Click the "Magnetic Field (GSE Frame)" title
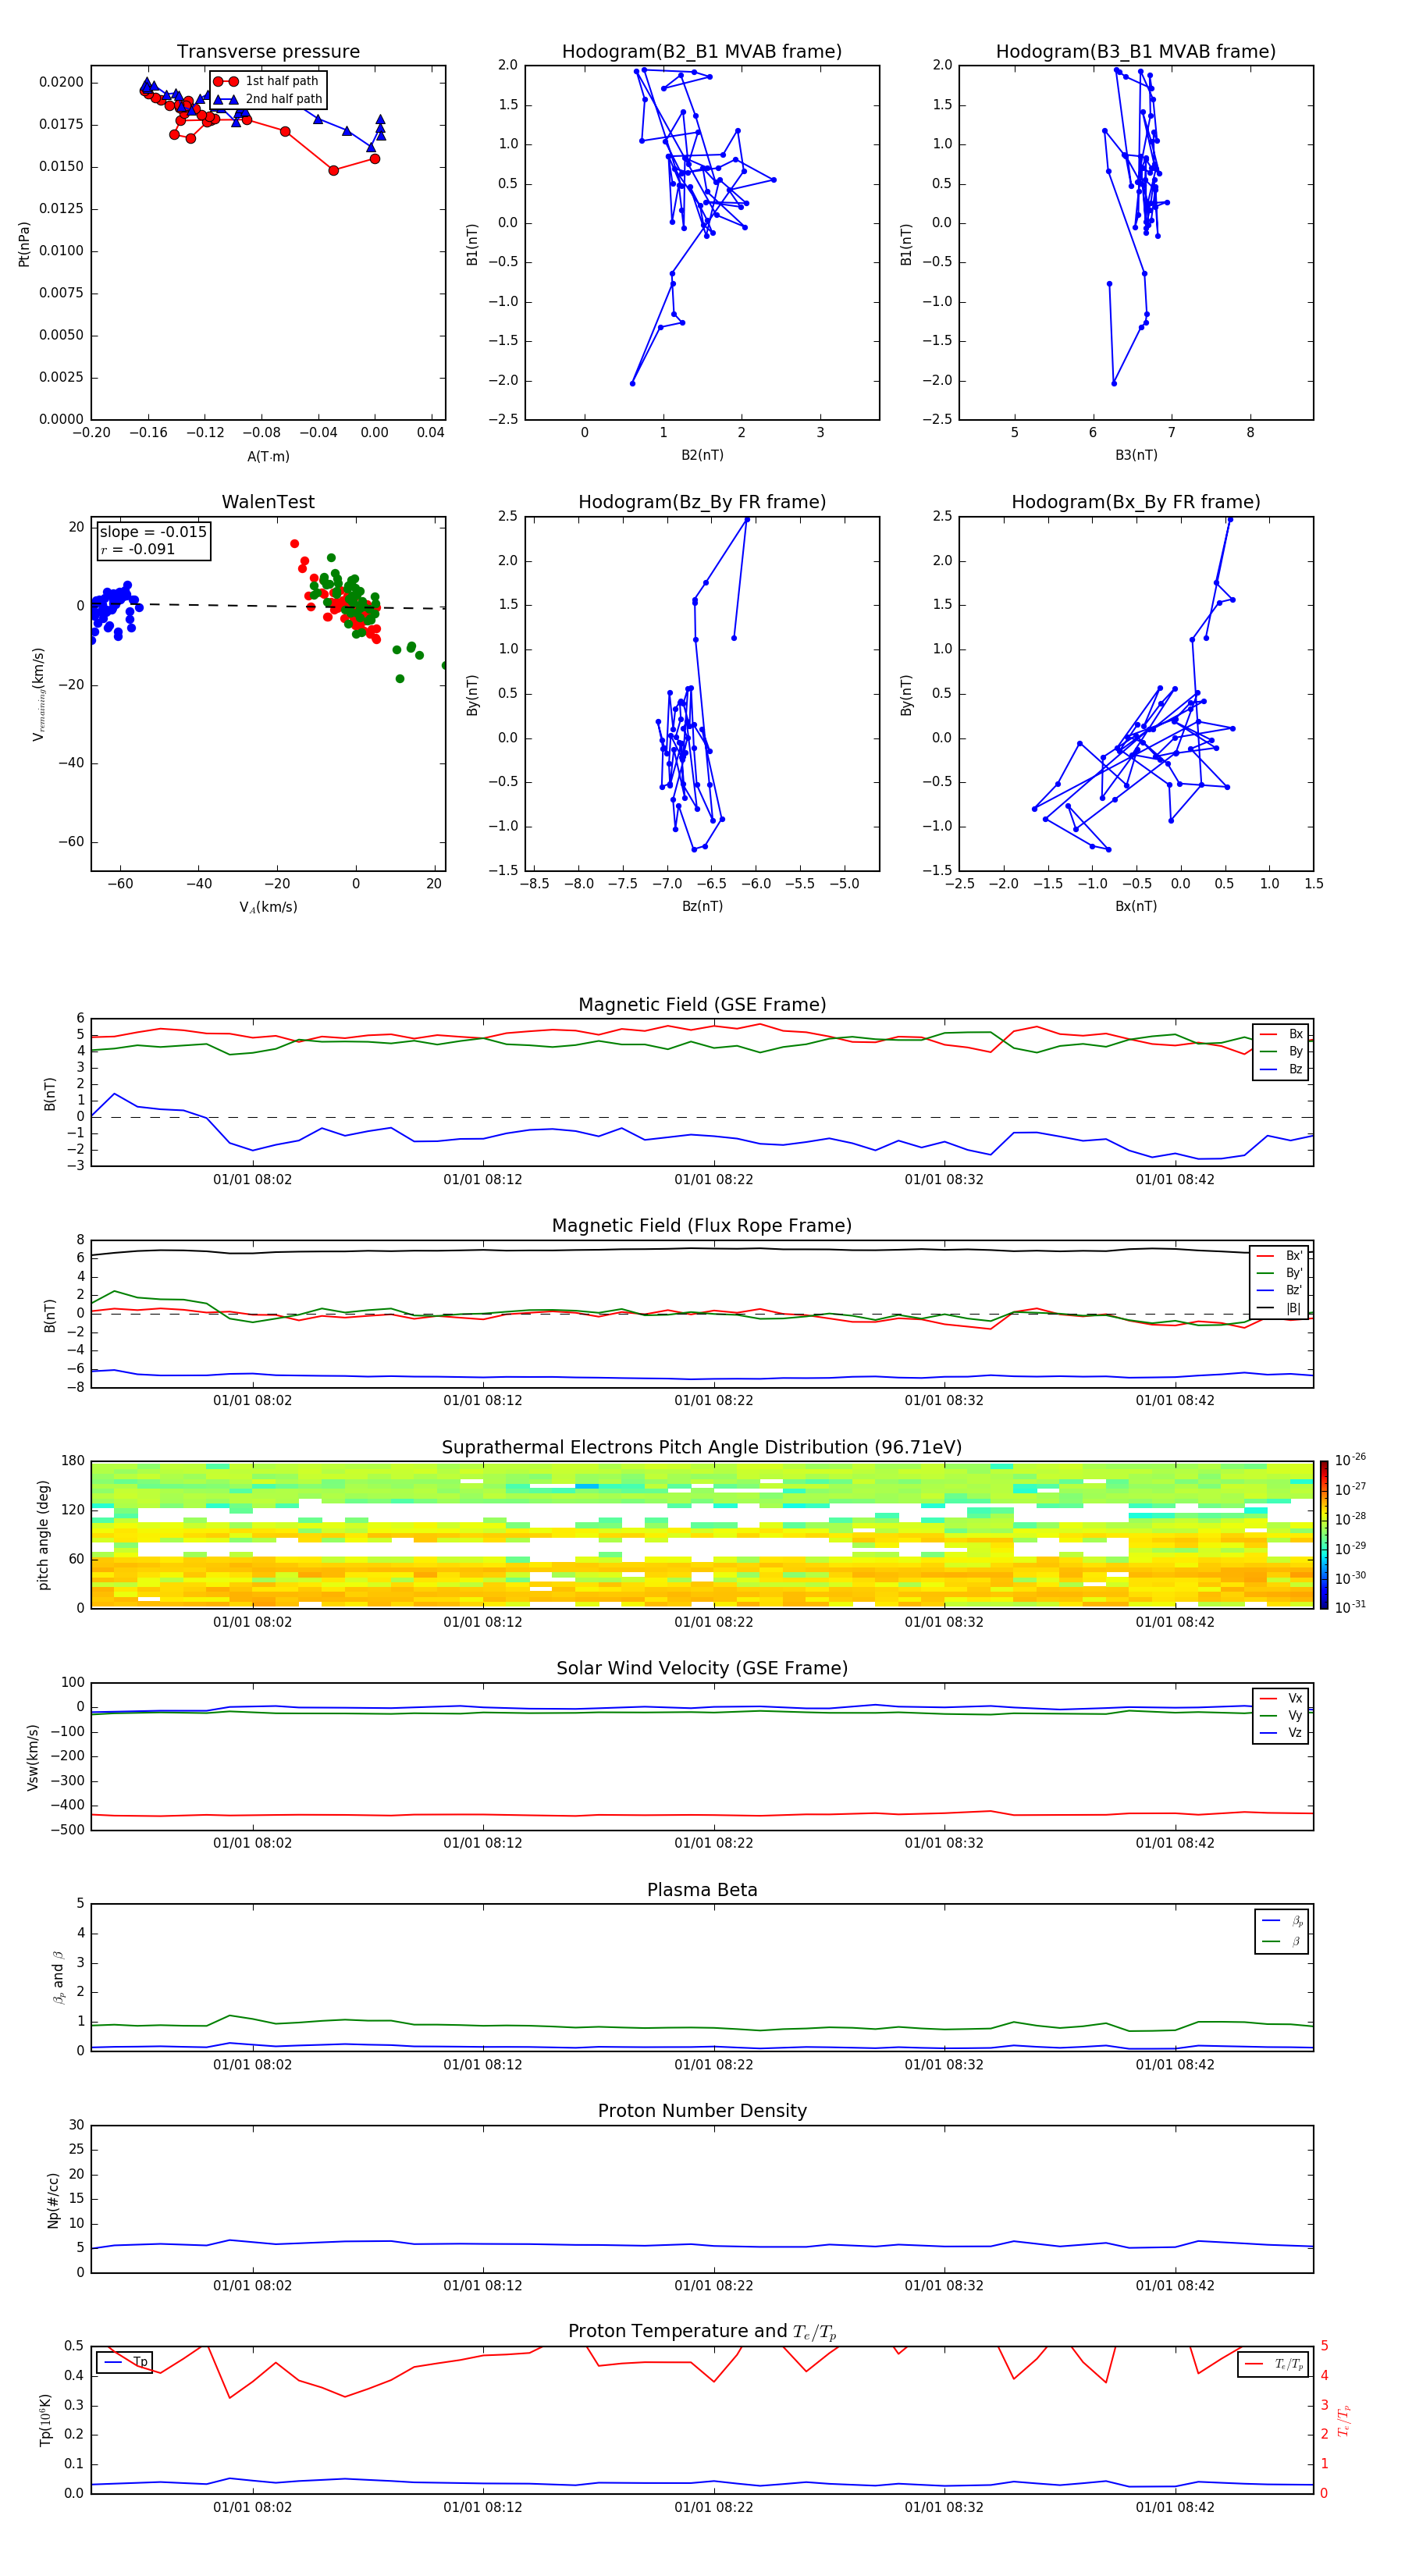The image size is (1405, 2576). (702, 1005)
